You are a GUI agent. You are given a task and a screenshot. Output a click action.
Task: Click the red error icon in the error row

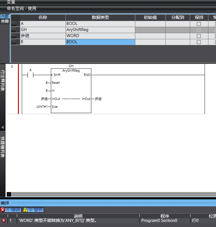coord(4,221)
